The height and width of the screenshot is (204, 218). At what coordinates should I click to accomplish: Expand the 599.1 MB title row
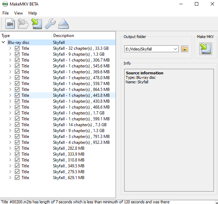[x=10, y=119]
